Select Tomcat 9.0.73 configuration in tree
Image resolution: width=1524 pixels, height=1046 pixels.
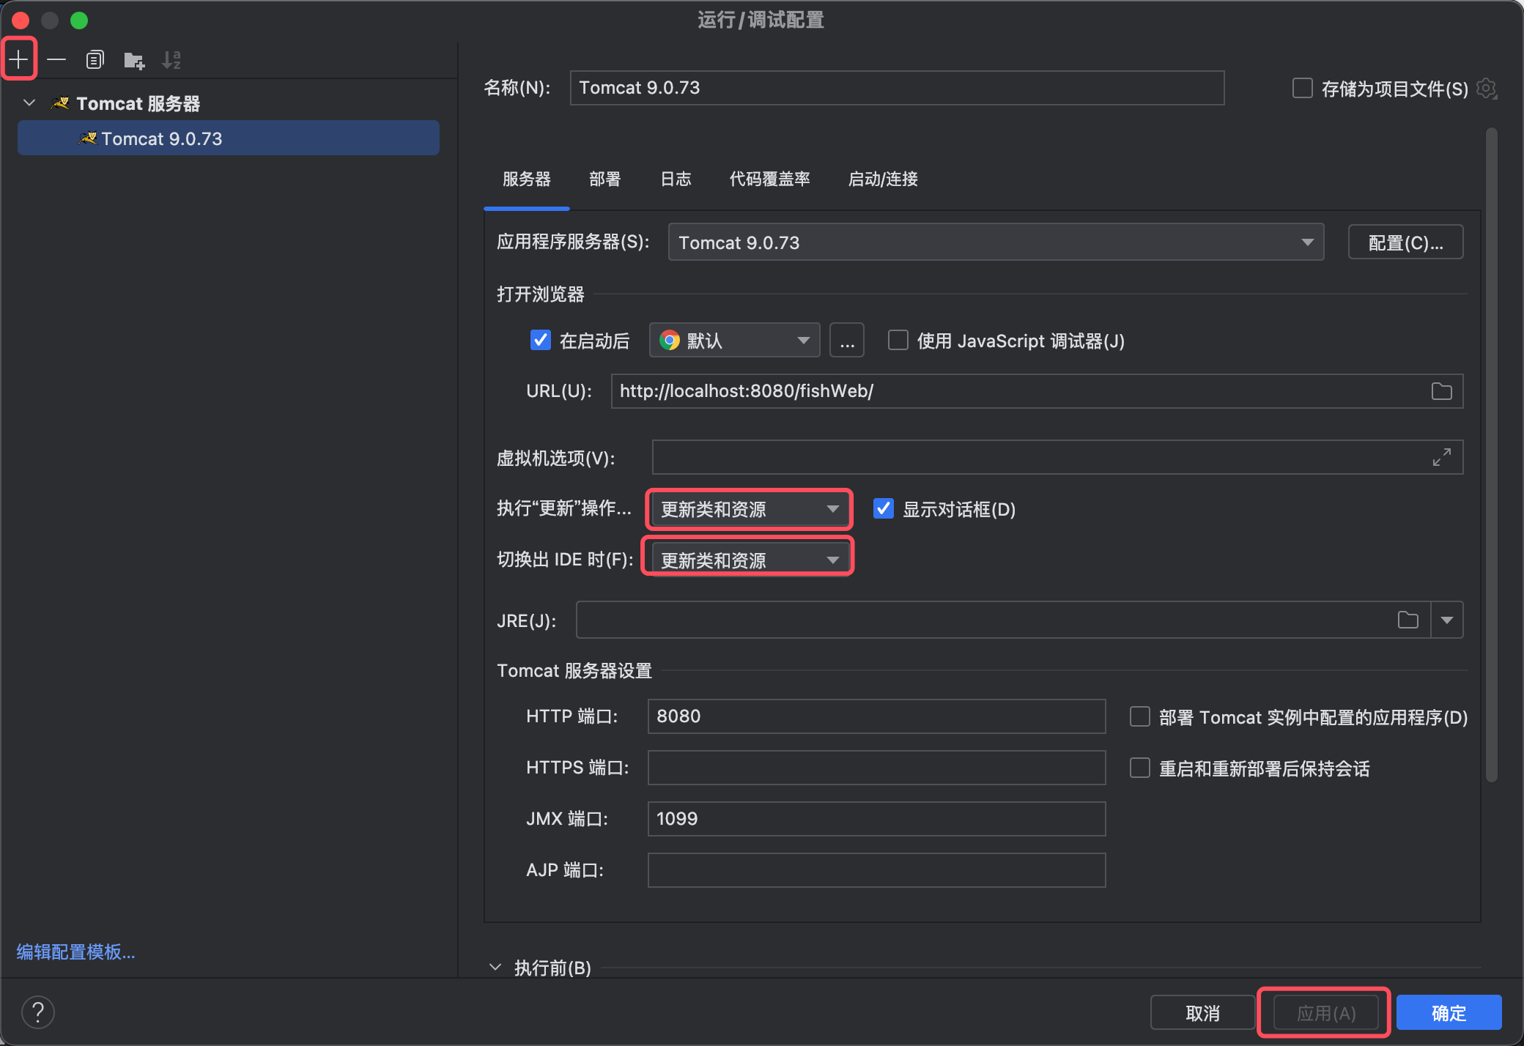pyautogui.click(x=229, y=138)
